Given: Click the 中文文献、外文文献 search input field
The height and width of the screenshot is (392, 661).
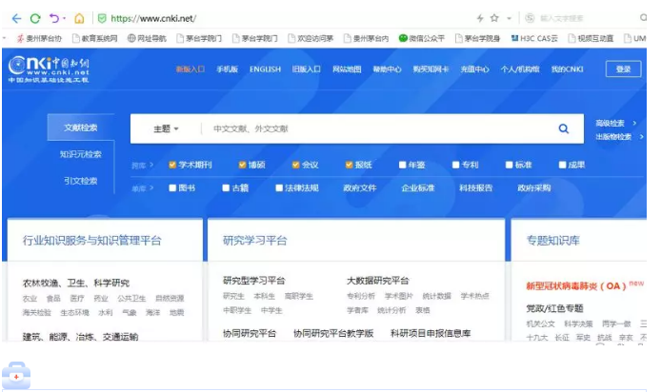Looking at the screenshot, I should click(x=371, y=128).
